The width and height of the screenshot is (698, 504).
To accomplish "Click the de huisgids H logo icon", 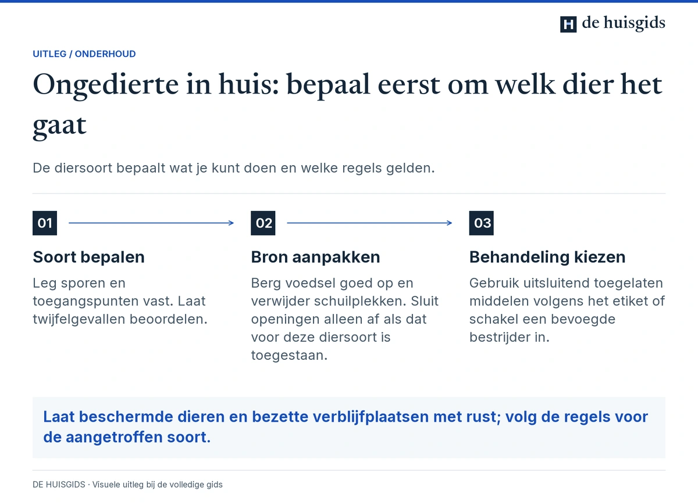I will pos(568,24).
